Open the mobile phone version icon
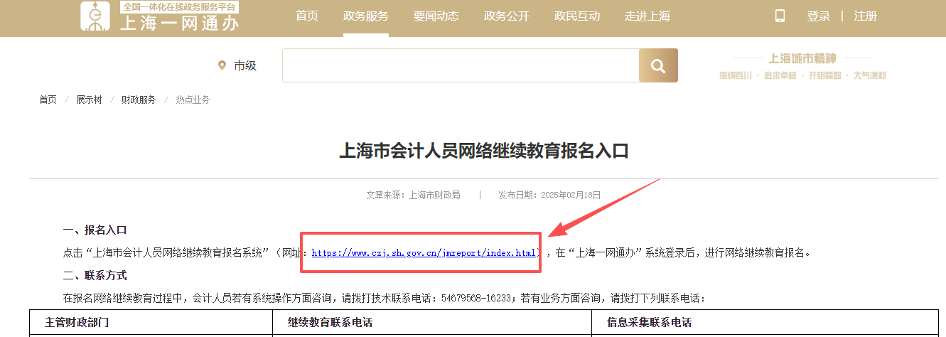This screenshot has width=946, height=337. click(780, 16)
